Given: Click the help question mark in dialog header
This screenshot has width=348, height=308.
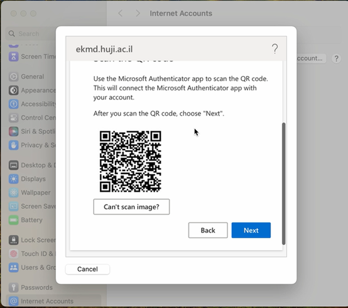Looking at the screenshot, I should pyautogui.click(x=275, y=48).
